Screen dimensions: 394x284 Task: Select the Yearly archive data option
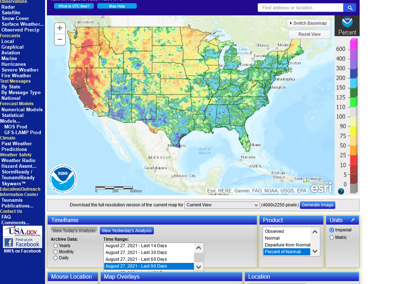click(x=55, y=246)
